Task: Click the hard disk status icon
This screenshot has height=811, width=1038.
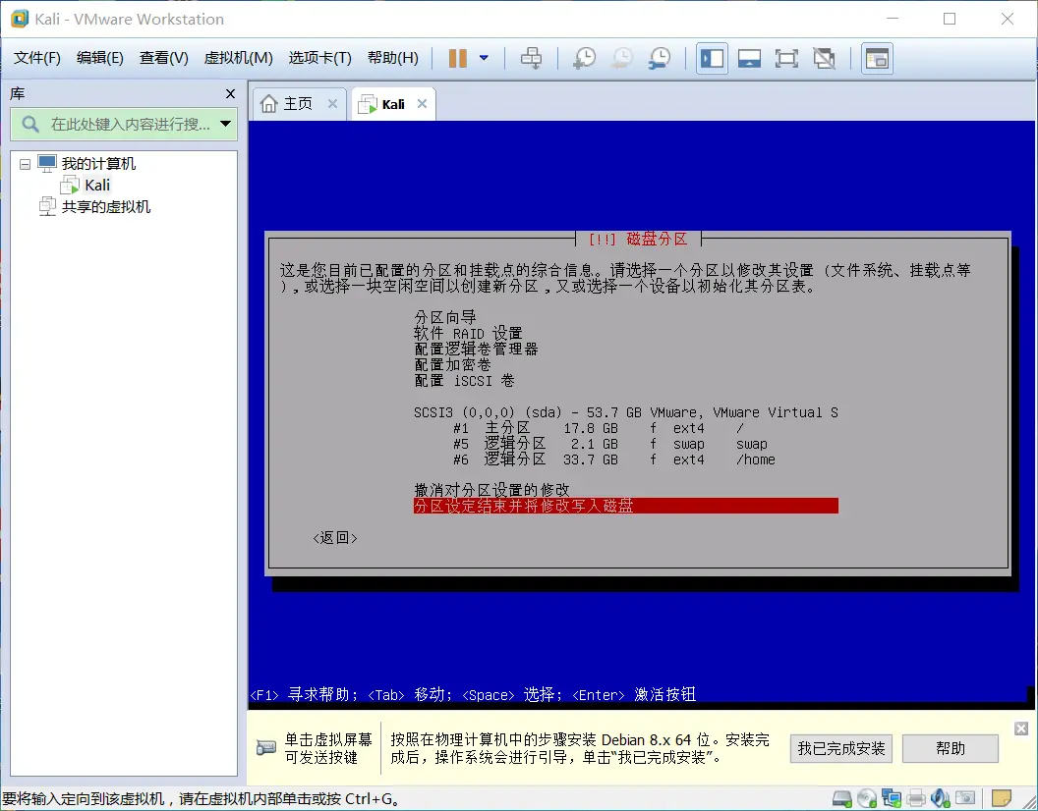Action: click(842, 797)
